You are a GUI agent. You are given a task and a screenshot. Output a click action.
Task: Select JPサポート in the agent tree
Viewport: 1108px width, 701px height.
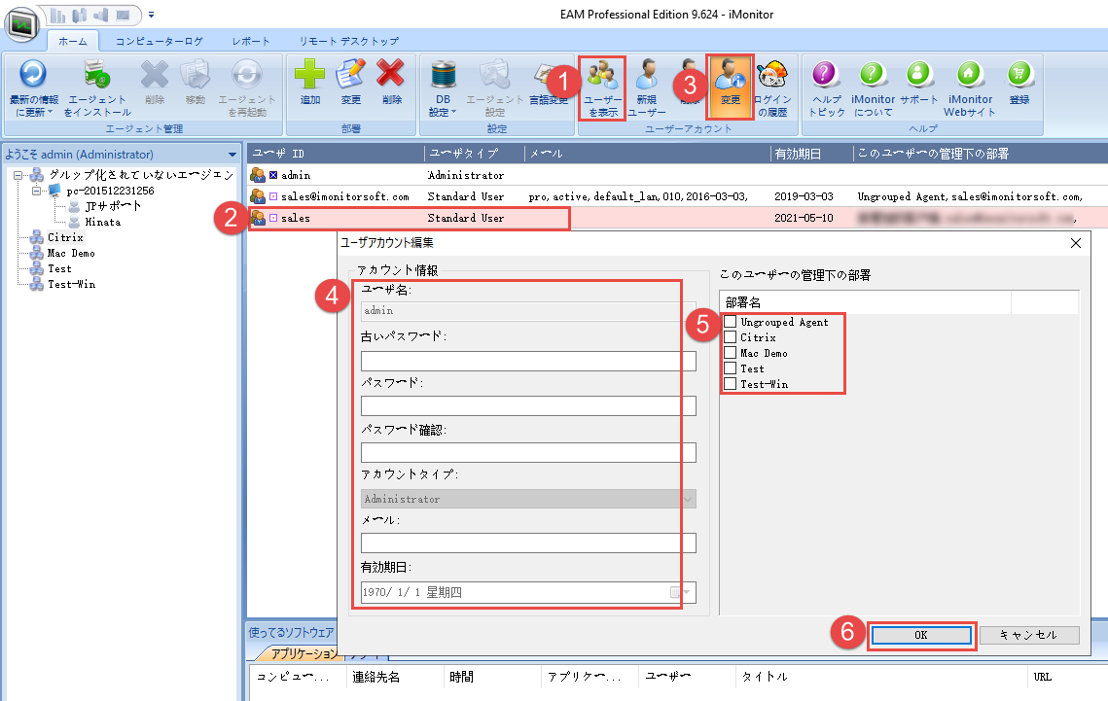[x=113, y=206]
